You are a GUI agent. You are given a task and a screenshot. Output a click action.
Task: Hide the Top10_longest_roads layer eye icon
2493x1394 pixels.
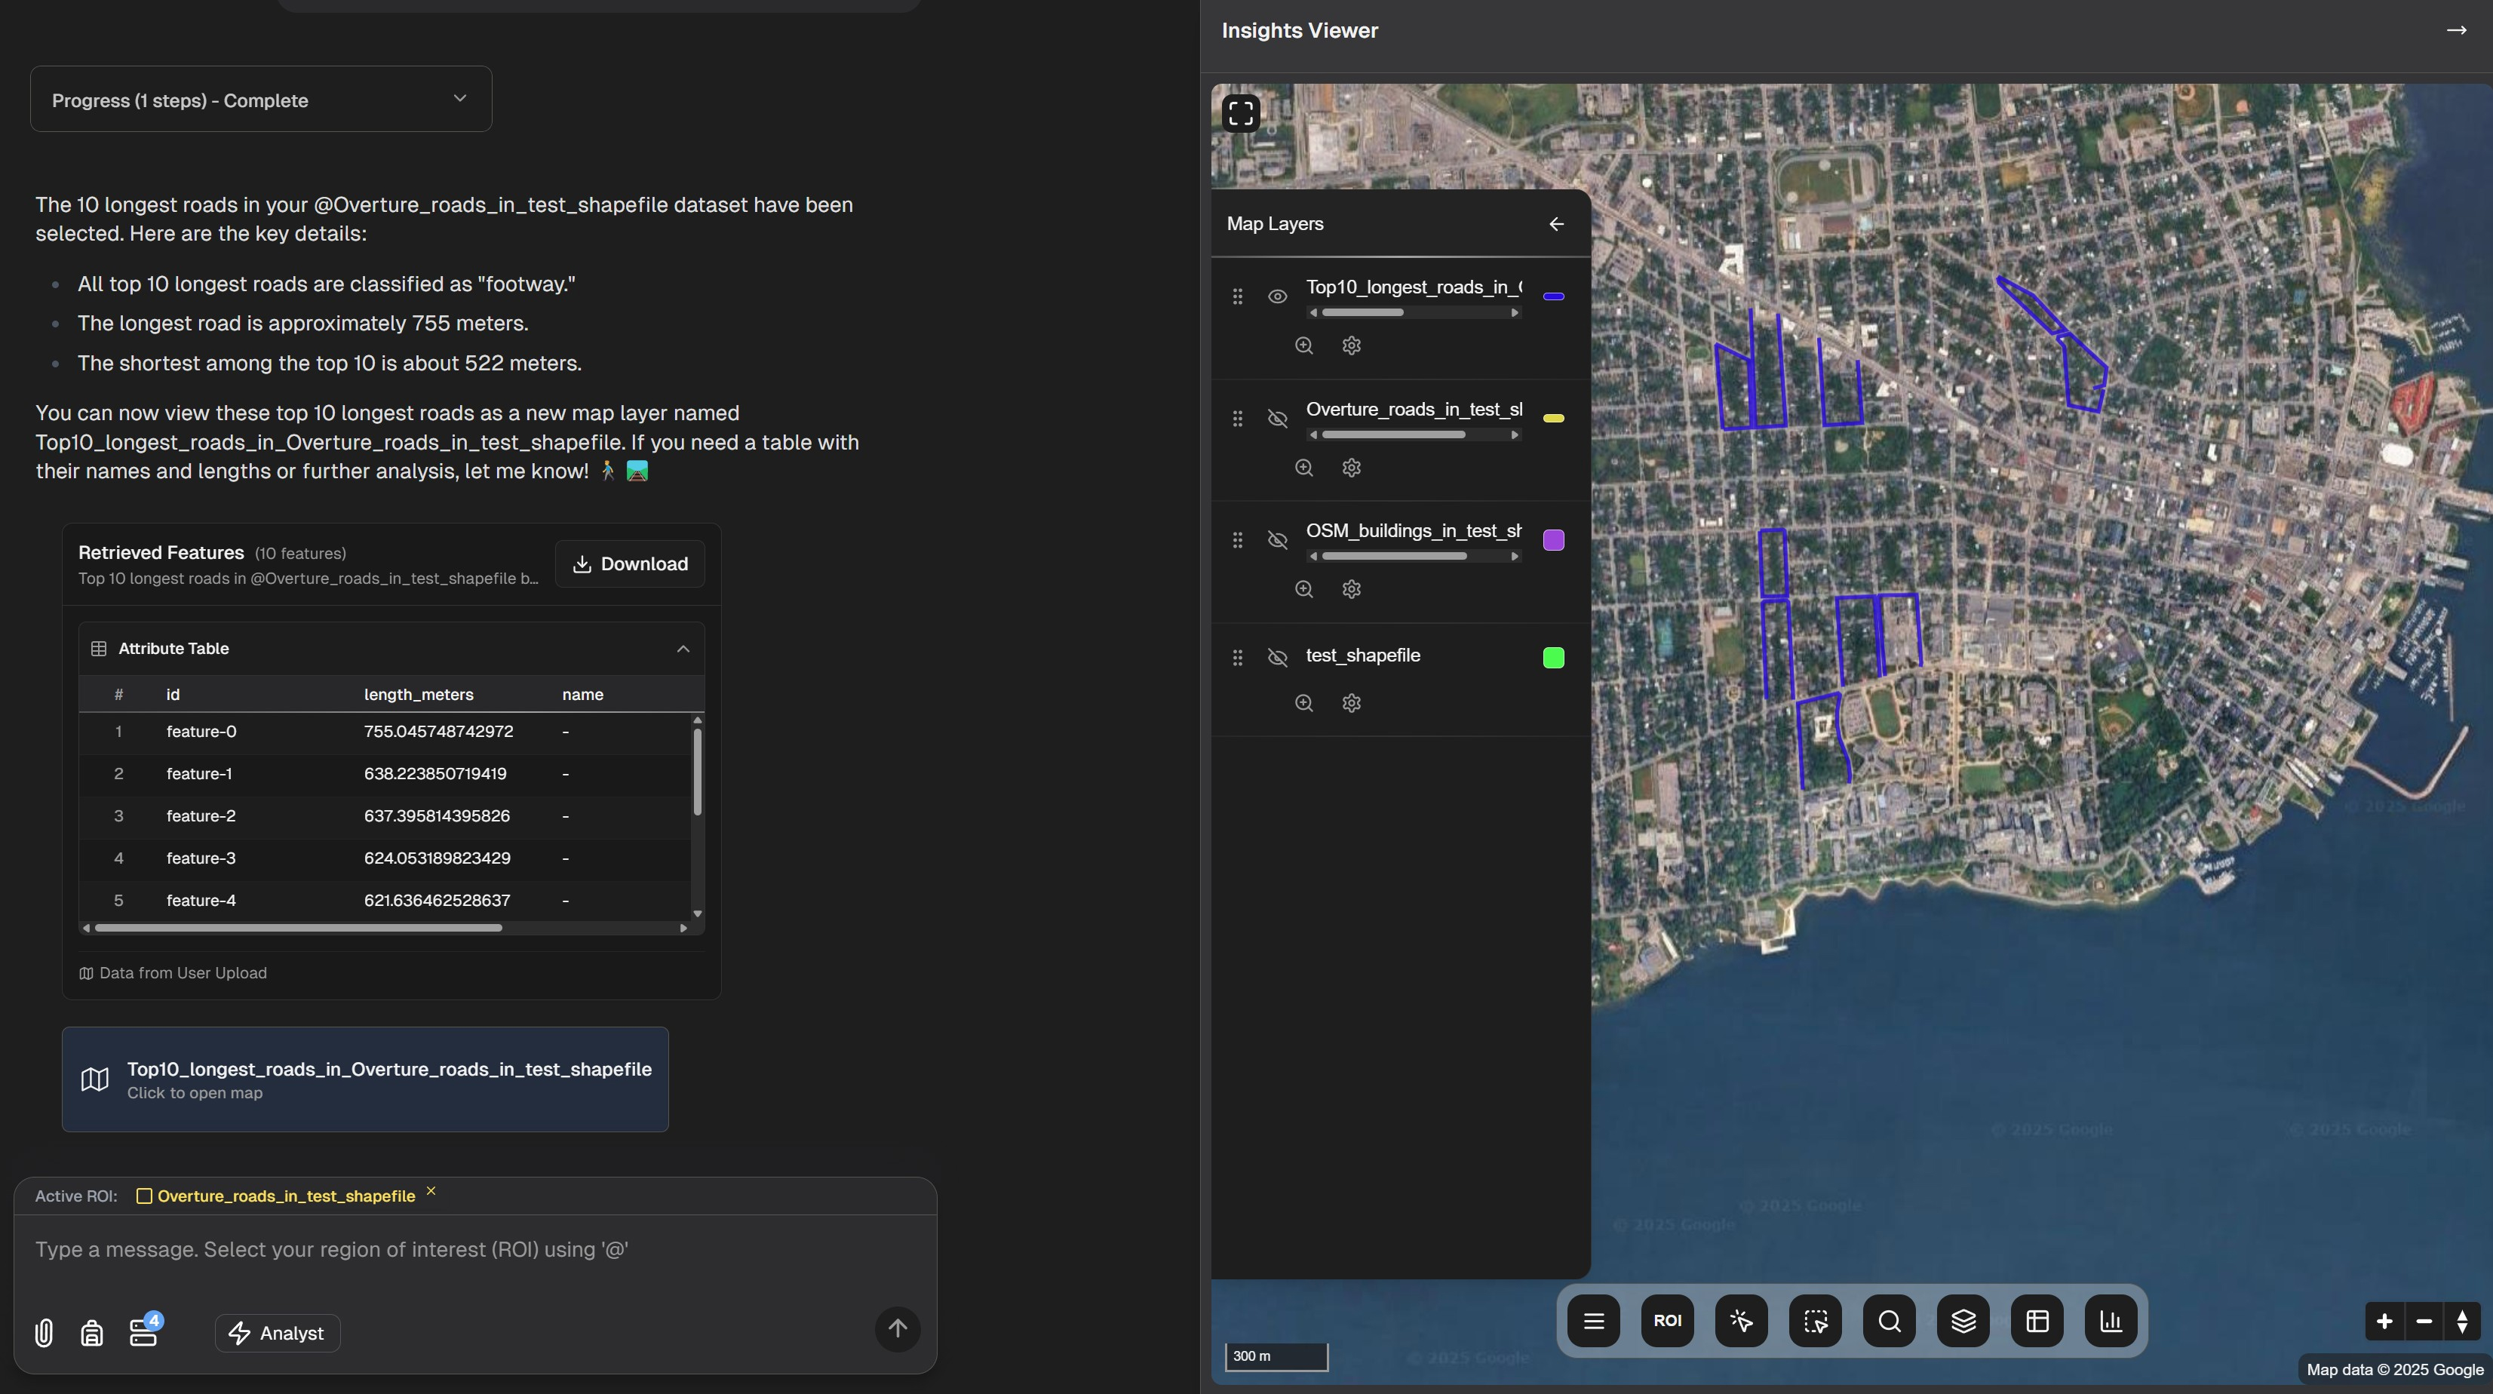coord(1278,297)
